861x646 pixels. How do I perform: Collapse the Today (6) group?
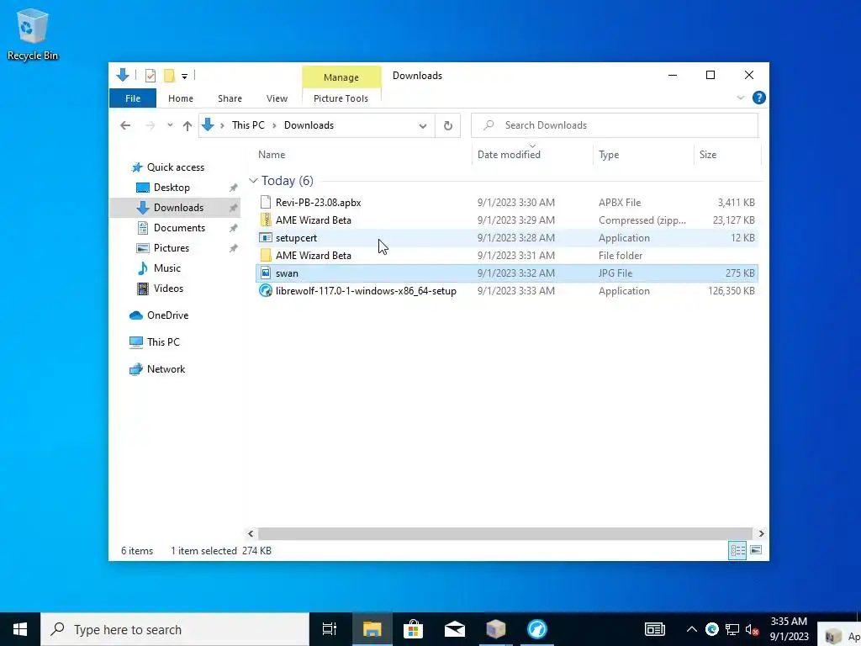(253, 181)
